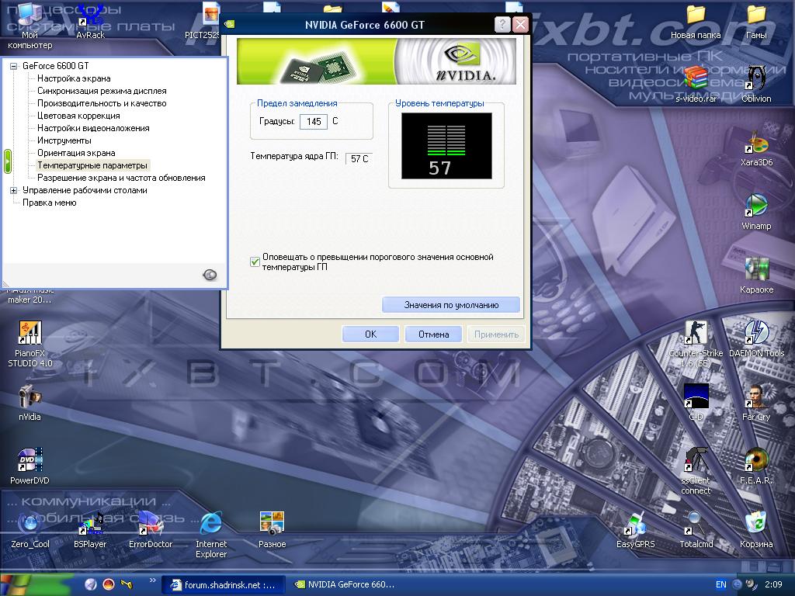Click the Градусы slowdown threshold field
795x596 pixels.
pyautogui.click(x=314, y=122)
